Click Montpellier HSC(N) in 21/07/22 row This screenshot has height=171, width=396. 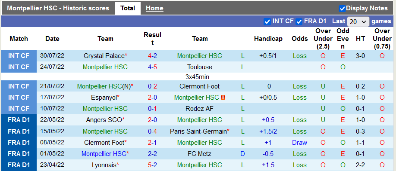[104, 86]
